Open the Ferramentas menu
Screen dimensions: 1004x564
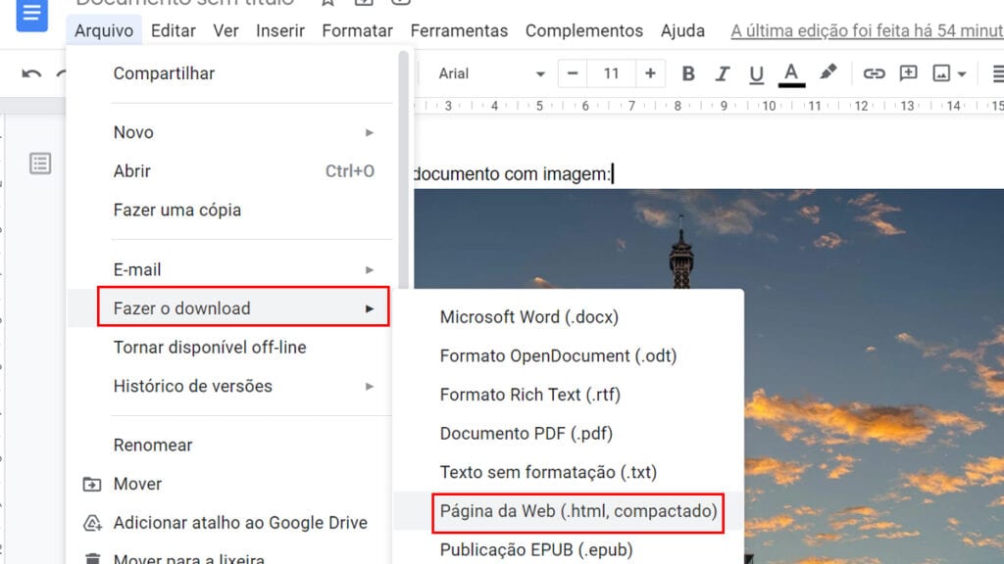point(459,30)
